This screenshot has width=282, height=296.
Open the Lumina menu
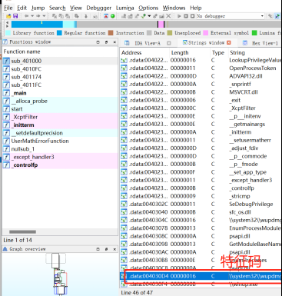pyautogui.click(x=124, y=8)
